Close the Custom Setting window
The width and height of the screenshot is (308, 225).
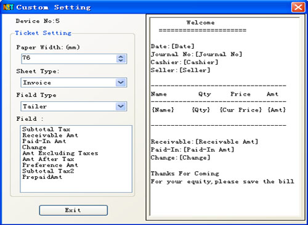tap(298, 7)
